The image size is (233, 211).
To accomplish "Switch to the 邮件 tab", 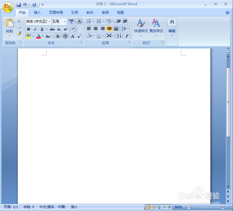I will click(x=90, y=13).
